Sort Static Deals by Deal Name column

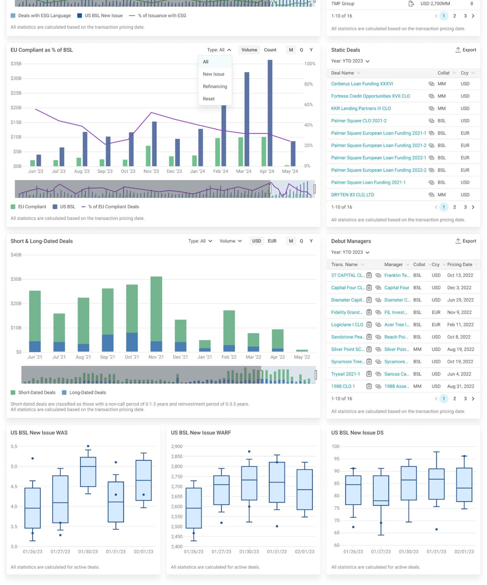346,73
